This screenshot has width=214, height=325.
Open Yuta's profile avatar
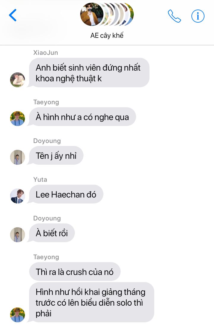18,196
